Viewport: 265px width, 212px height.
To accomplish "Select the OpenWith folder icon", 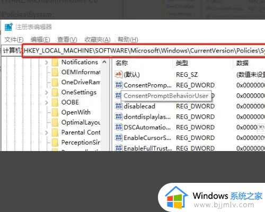I will click(x=55, y=112).
